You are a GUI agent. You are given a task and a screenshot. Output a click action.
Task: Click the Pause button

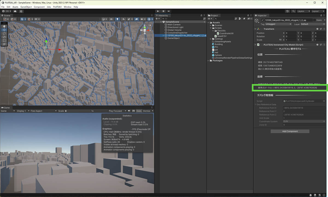[x=163, y=11]
